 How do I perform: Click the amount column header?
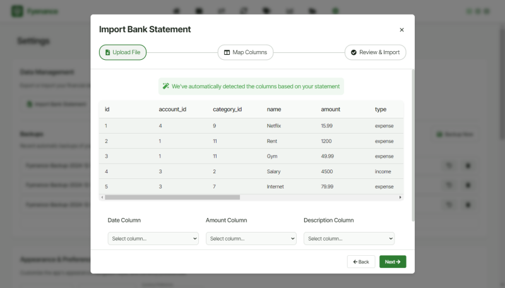pos(331,109)
